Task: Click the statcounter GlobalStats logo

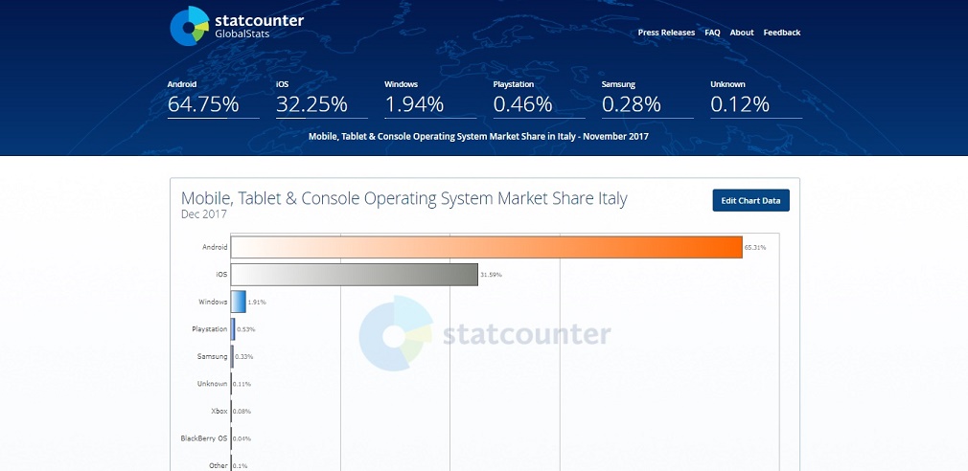Action: click(237, 26)
